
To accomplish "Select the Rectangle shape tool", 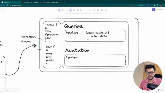I will pyautogui.click(x=74, y=10).
